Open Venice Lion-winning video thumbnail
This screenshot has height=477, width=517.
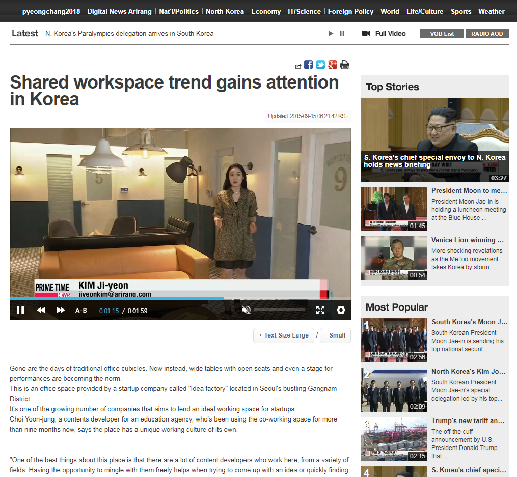point(394,258)
